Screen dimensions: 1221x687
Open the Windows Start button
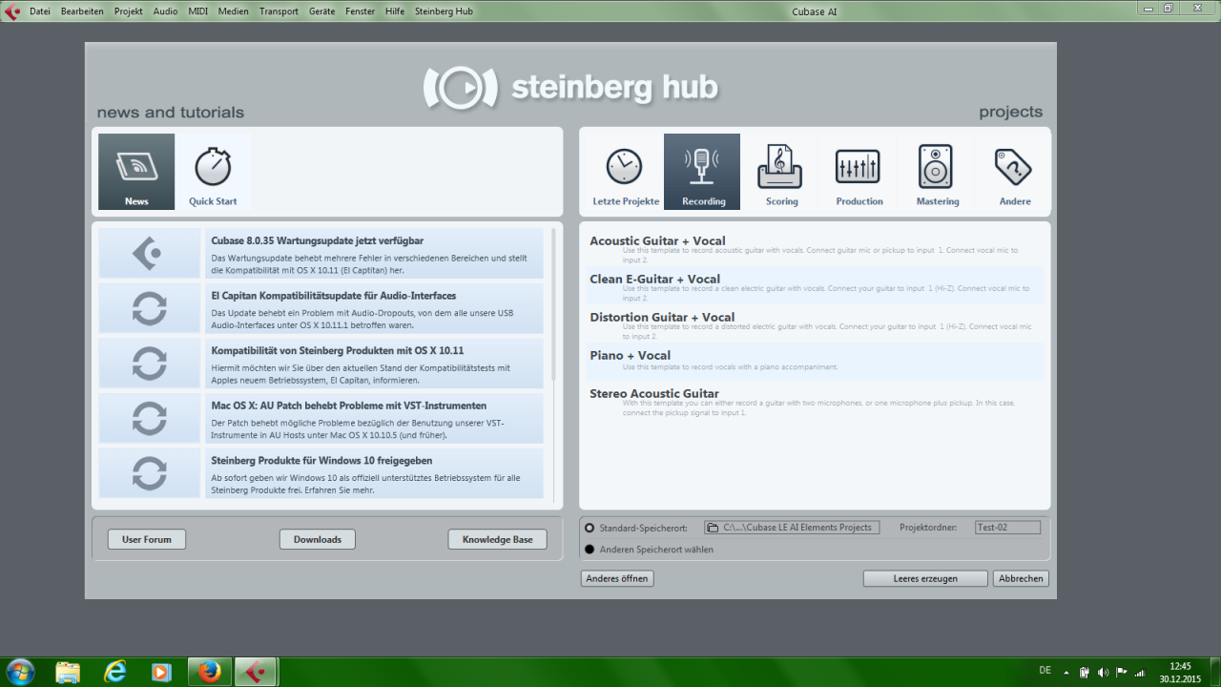pyautogui.click(x=20, y=671)
